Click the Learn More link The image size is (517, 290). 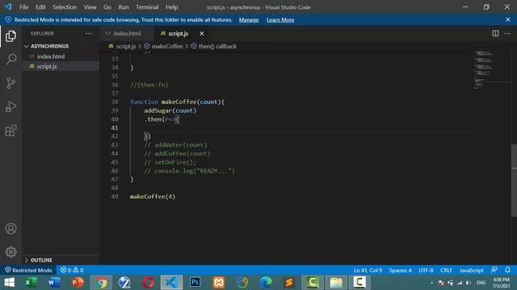280,19
